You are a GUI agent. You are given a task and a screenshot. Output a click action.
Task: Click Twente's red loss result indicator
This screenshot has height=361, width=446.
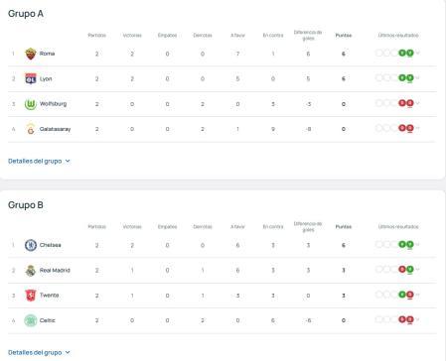(410, 295)
